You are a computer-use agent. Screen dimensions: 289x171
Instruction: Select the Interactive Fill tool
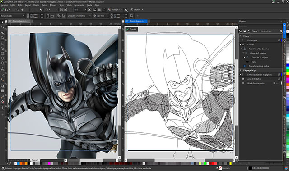click(x=2, y=102)
